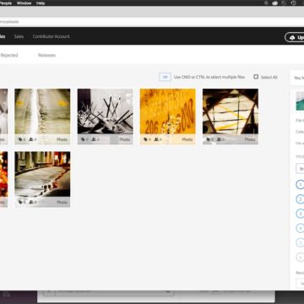304x304 pixels.
Task: Click the keyword number 3 circle
Action: (300, 214)
